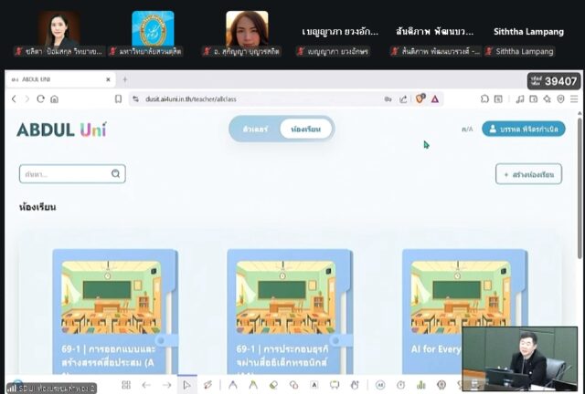
Task: Switch to the ห้องเรียน tab
Action: click(x=306, y=129)
